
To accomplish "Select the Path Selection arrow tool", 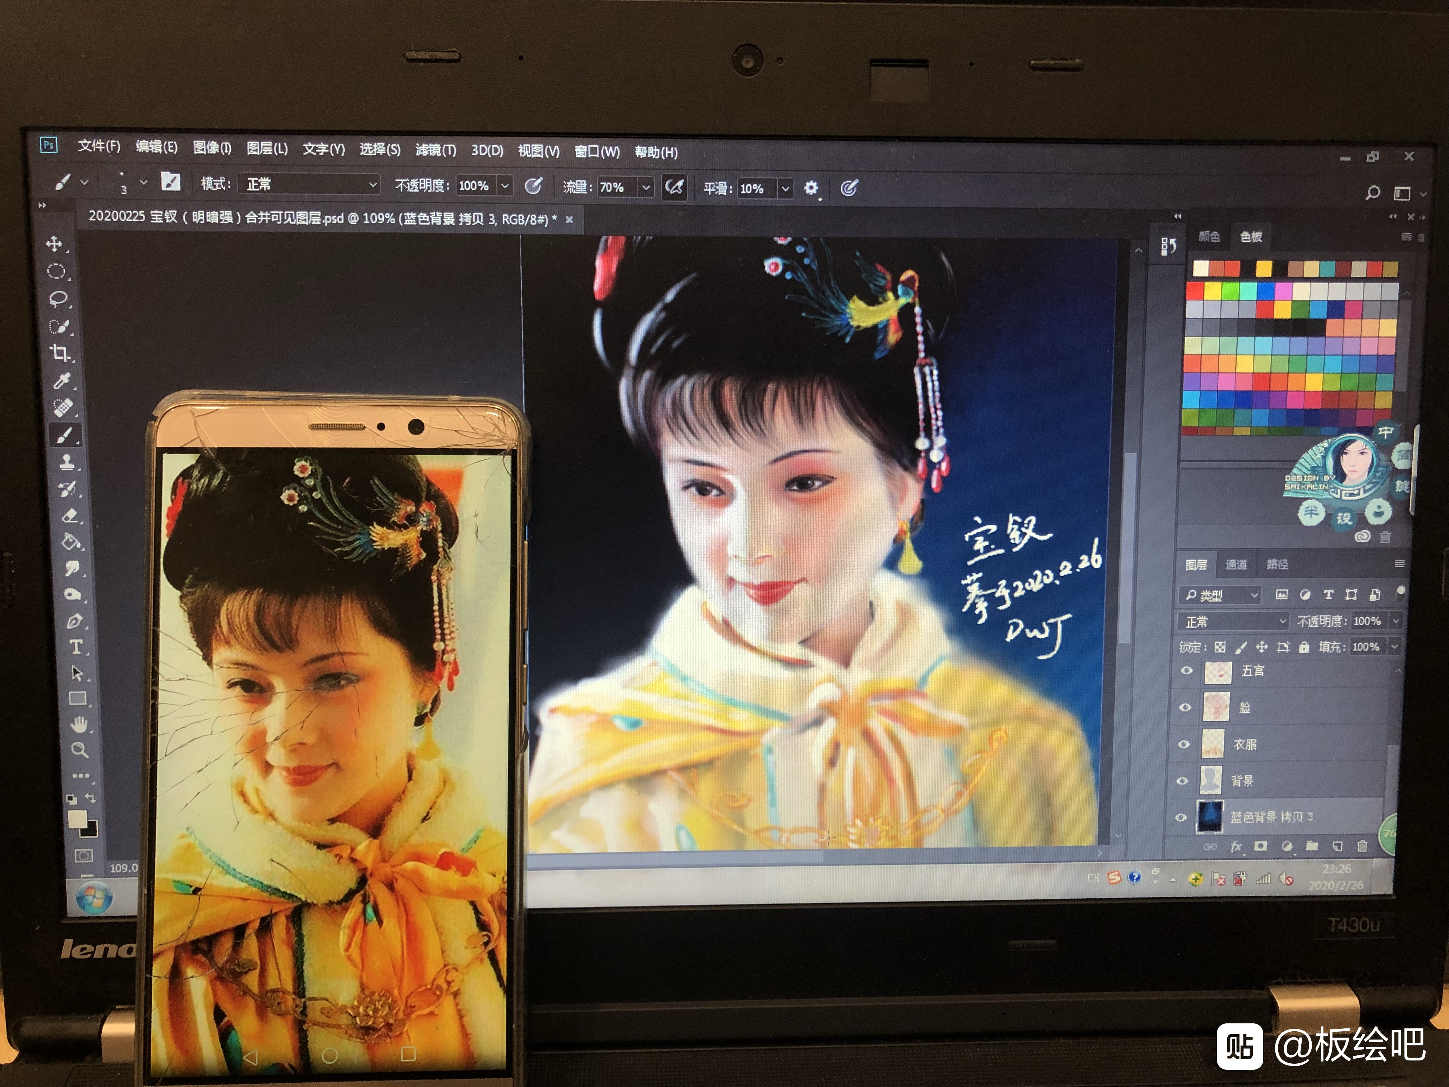I will click(77, 673).
